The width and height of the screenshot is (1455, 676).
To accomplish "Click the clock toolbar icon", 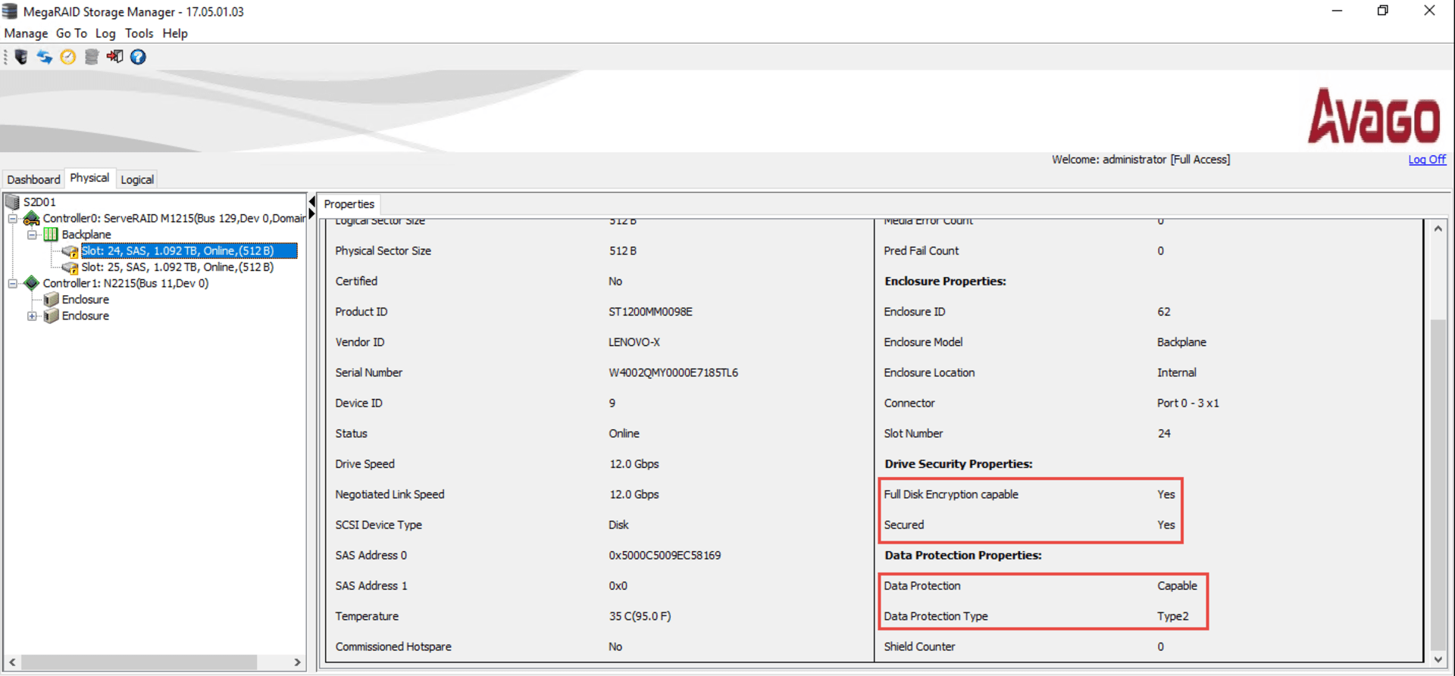I will (68, 57).
